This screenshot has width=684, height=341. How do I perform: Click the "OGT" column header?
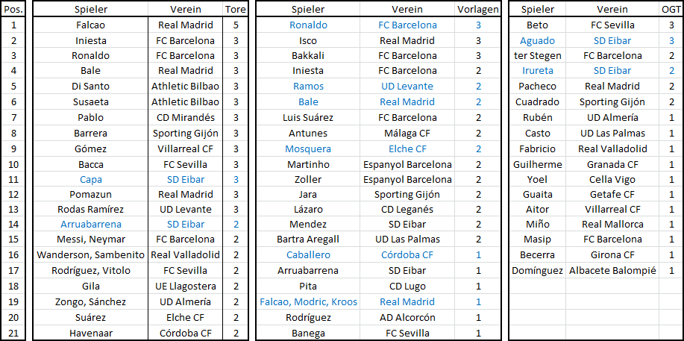671,9
